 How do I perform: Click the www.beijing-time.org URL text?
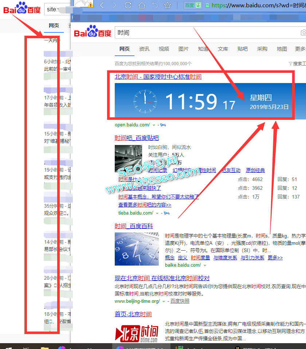(137, 301)
